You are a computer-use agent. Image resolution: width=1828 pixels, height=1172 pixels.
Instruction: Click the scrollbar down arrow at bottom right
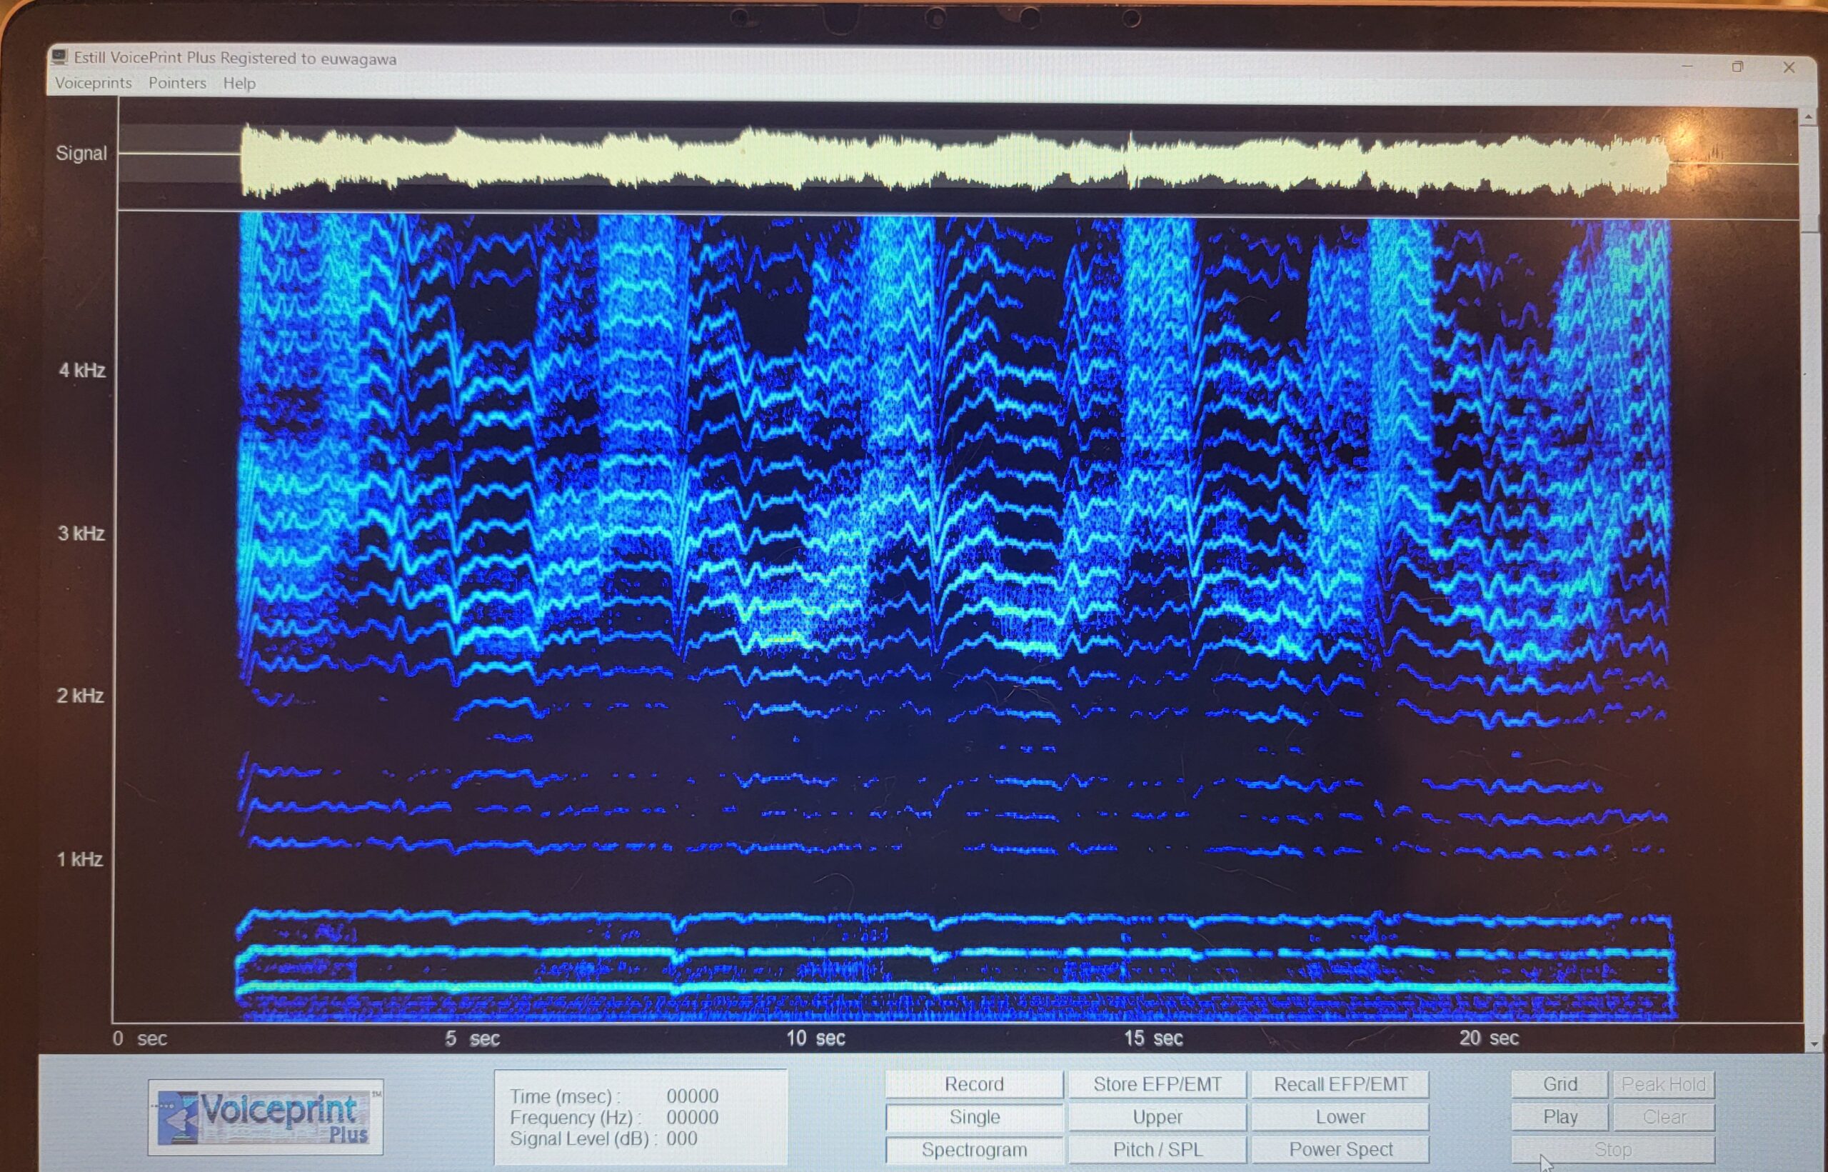click(1815, 1045)
